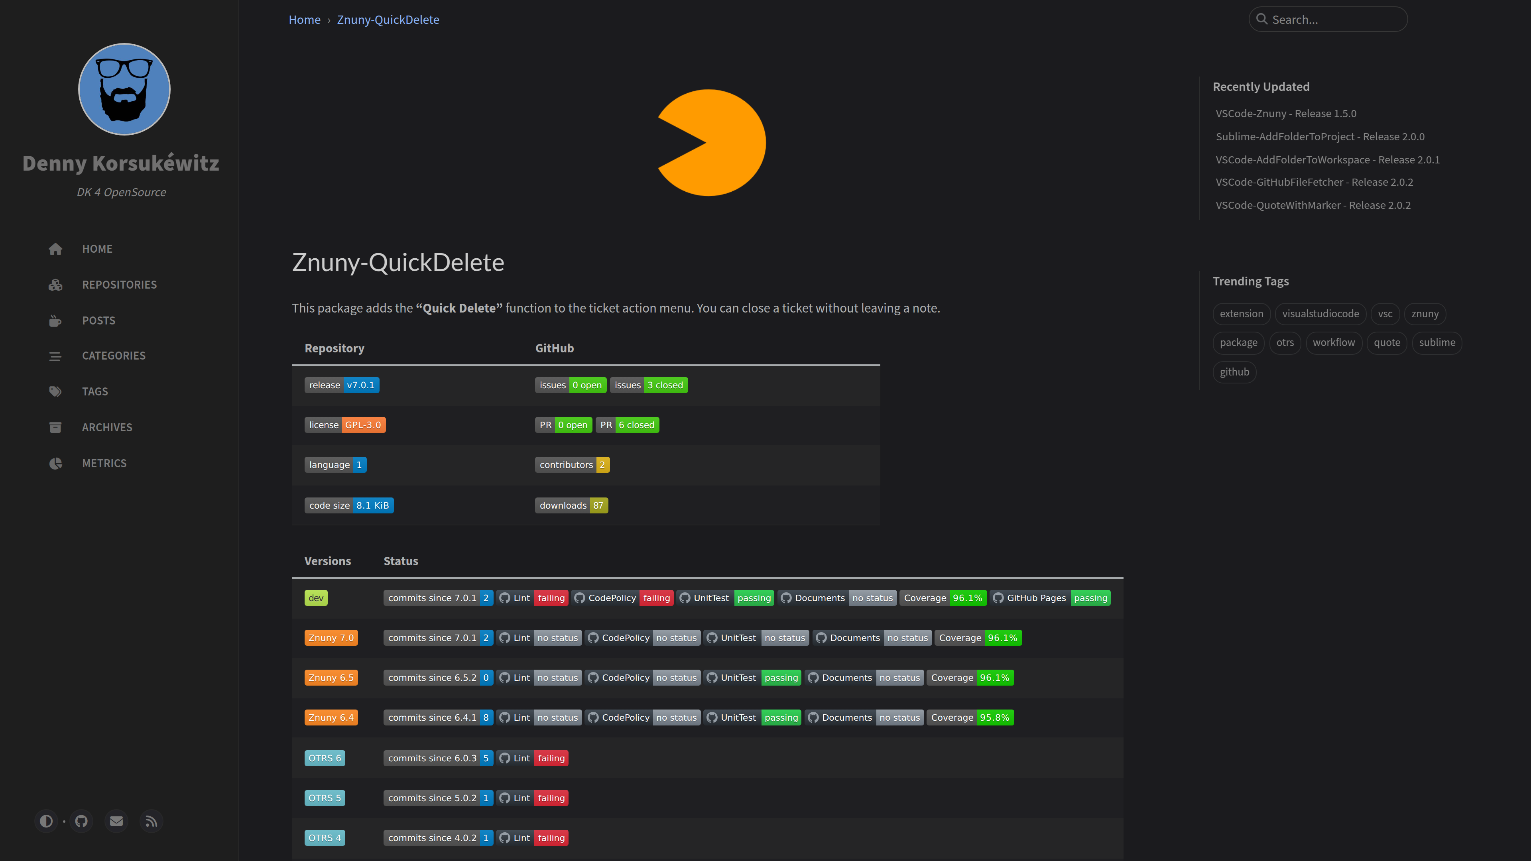This screenshot has height=861, width=1531.
Task: Open the RSS feed icon
Action: (152, 821)
